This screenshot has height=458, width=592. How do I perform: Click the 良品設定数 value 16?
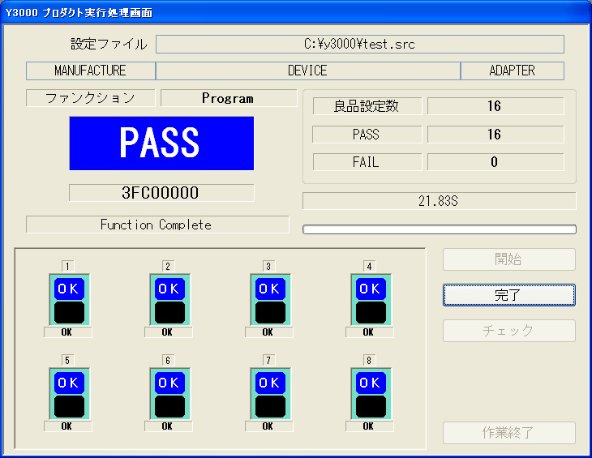(495, 106)
